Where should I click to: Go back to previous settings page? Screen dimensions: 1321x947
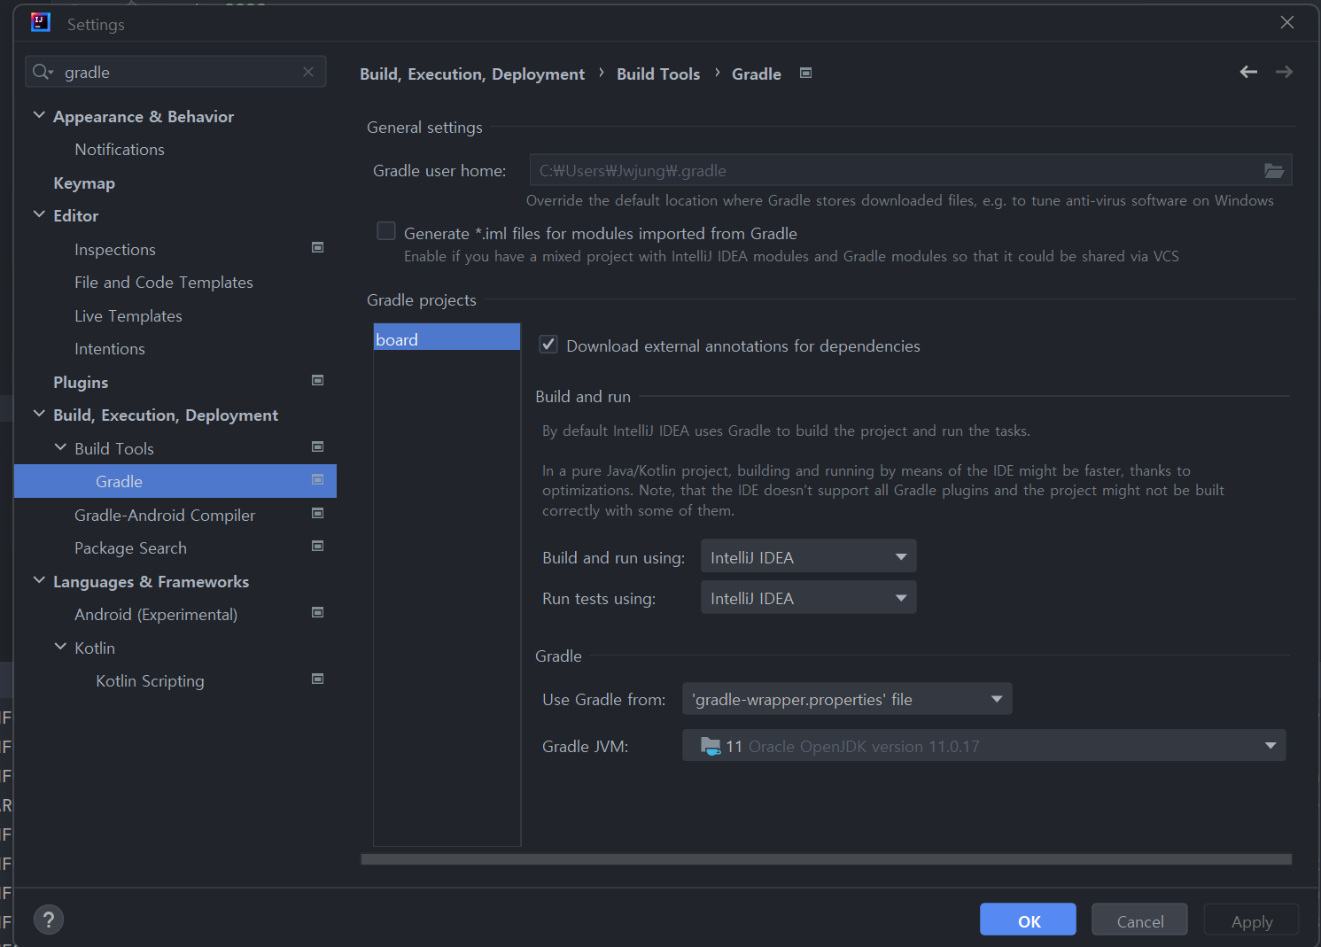tap(1248, 72)
